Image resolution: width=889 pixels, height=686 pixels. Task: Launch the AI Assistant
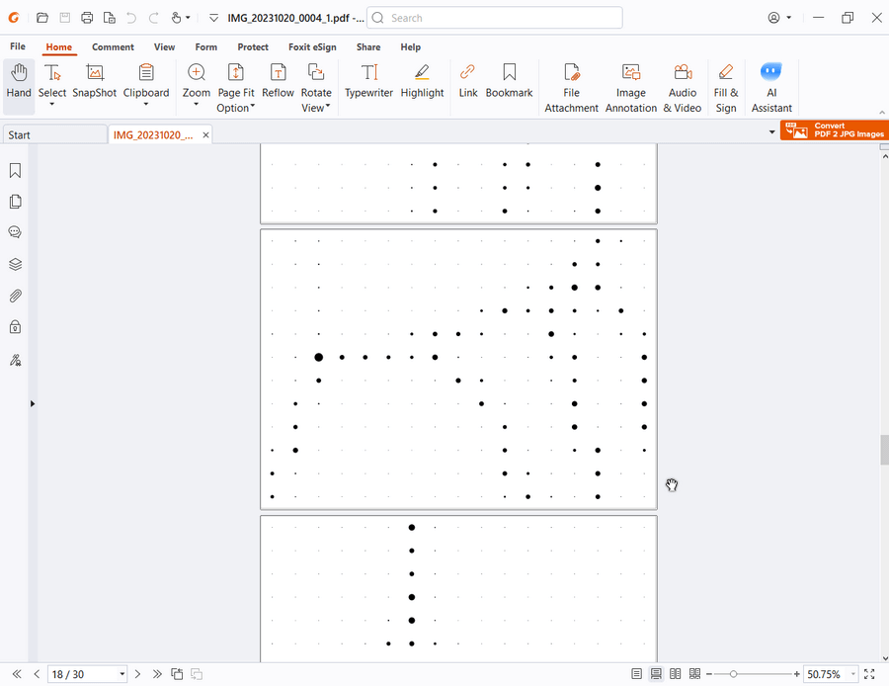coord(771,88)
